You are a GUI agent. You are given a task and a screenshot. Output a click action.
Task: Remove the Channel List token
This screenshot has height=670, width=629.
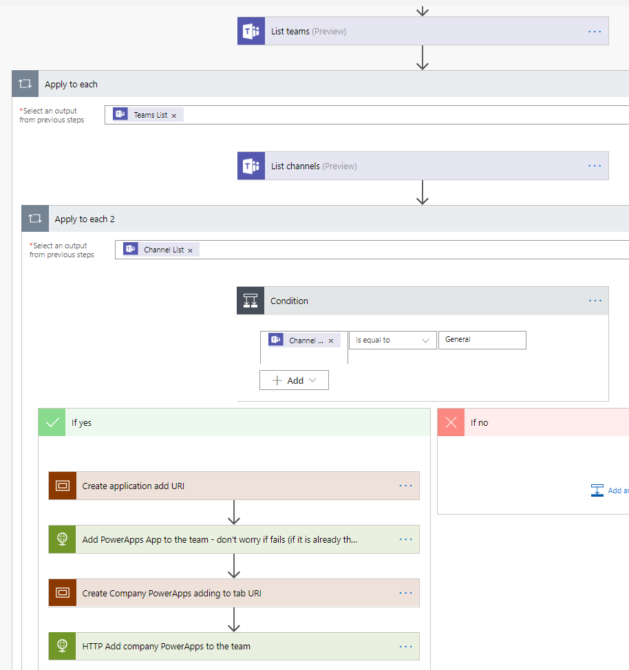pos(191,250)
